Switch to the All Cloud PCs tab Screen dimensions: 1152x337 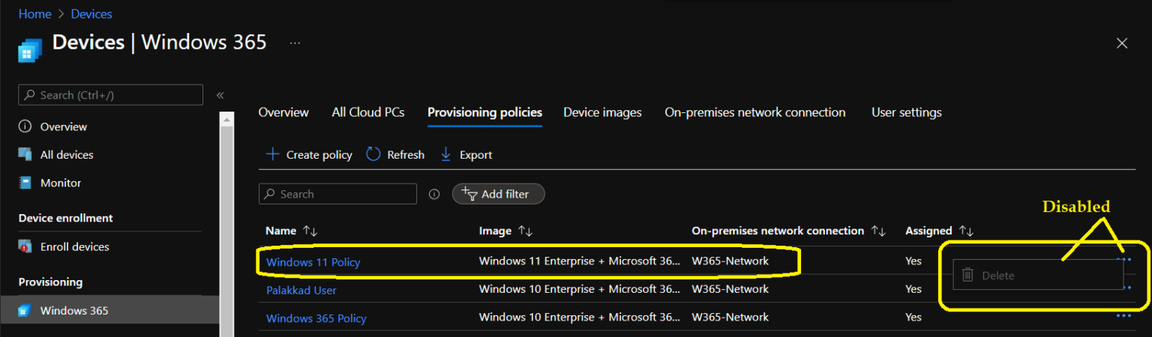tap(368, 112)
